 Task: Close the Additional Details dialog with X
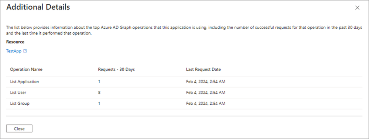pyautogui.click(x=357, y=8)
